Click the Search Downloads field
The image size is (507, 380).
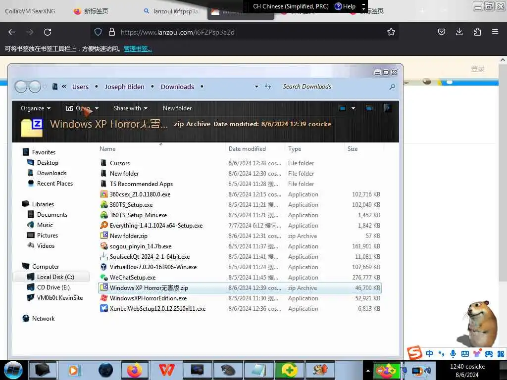coord(335,87)
